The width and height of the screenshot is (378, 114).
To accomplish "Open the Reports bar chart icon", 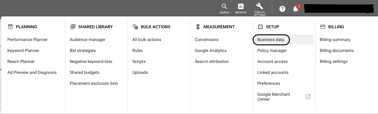I will tap(241, 7).
